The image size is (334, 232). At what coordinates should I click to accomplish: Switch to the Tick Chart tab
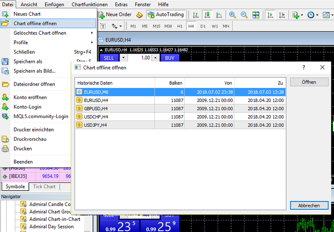(45, 187)
